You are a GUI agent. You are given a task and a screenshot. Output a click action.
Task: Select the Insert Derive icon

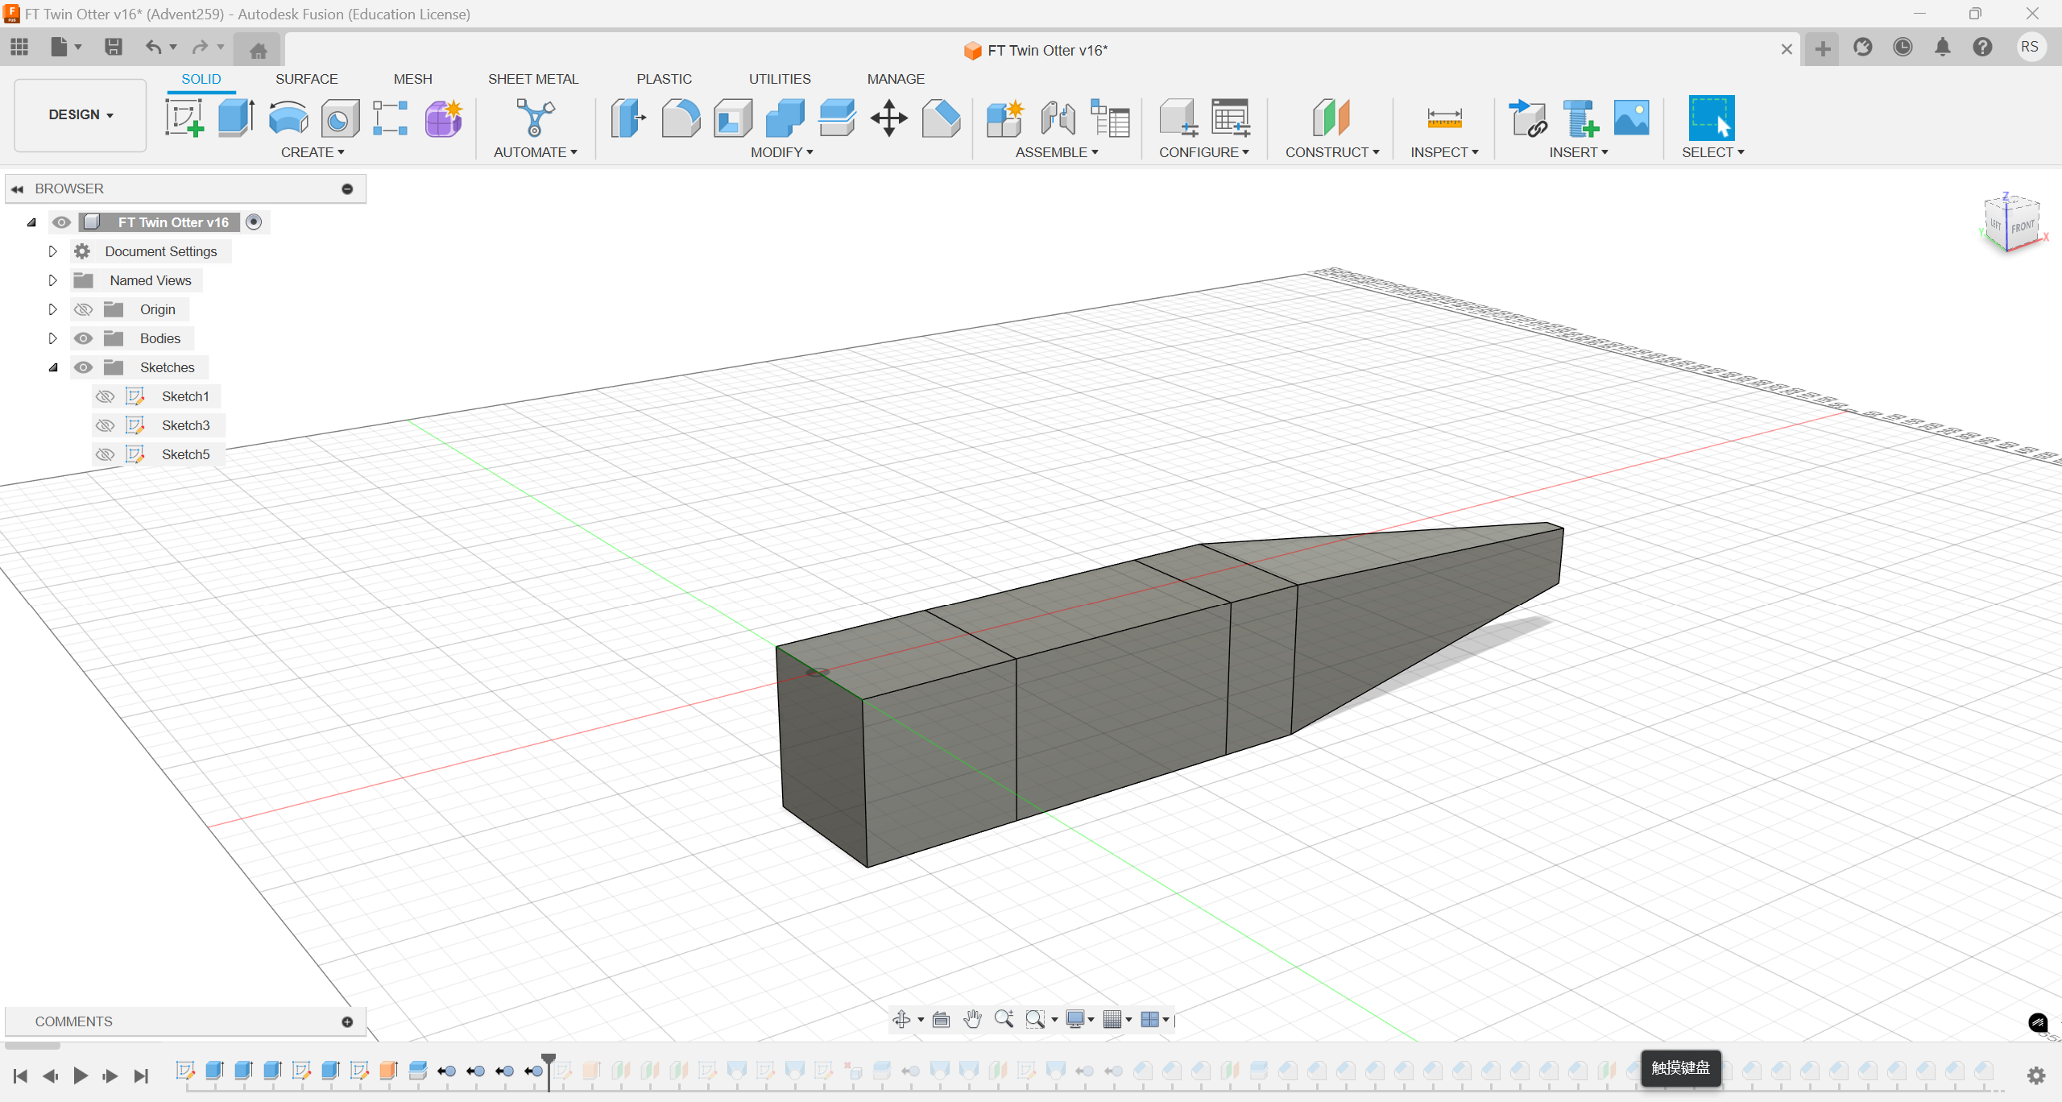pyautogui.click(x=1528, y=118)
